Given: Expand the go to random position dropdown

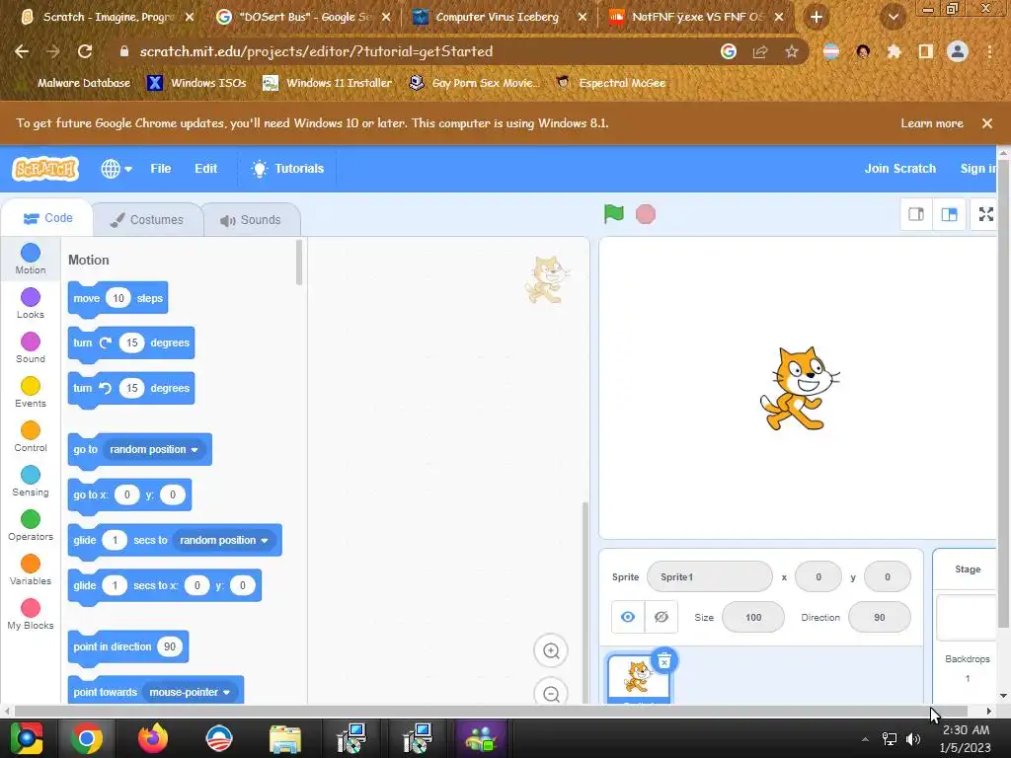Looking at the screenshot, I should click(153, 449).
